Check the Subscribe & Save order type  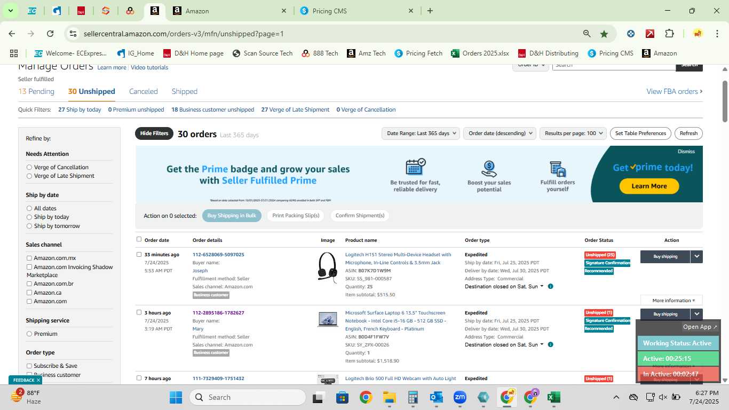[29, 366]
